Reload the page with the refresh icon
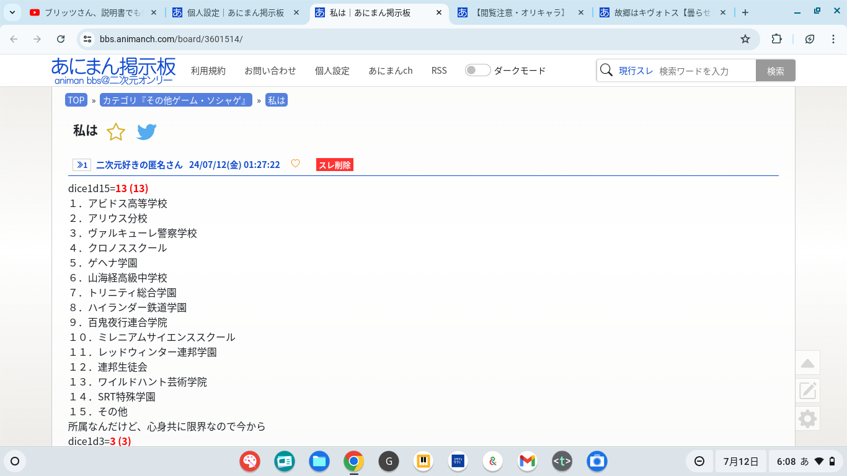This screenshot has width=847, height=476. pyautogui.click(x=61, y=39)
